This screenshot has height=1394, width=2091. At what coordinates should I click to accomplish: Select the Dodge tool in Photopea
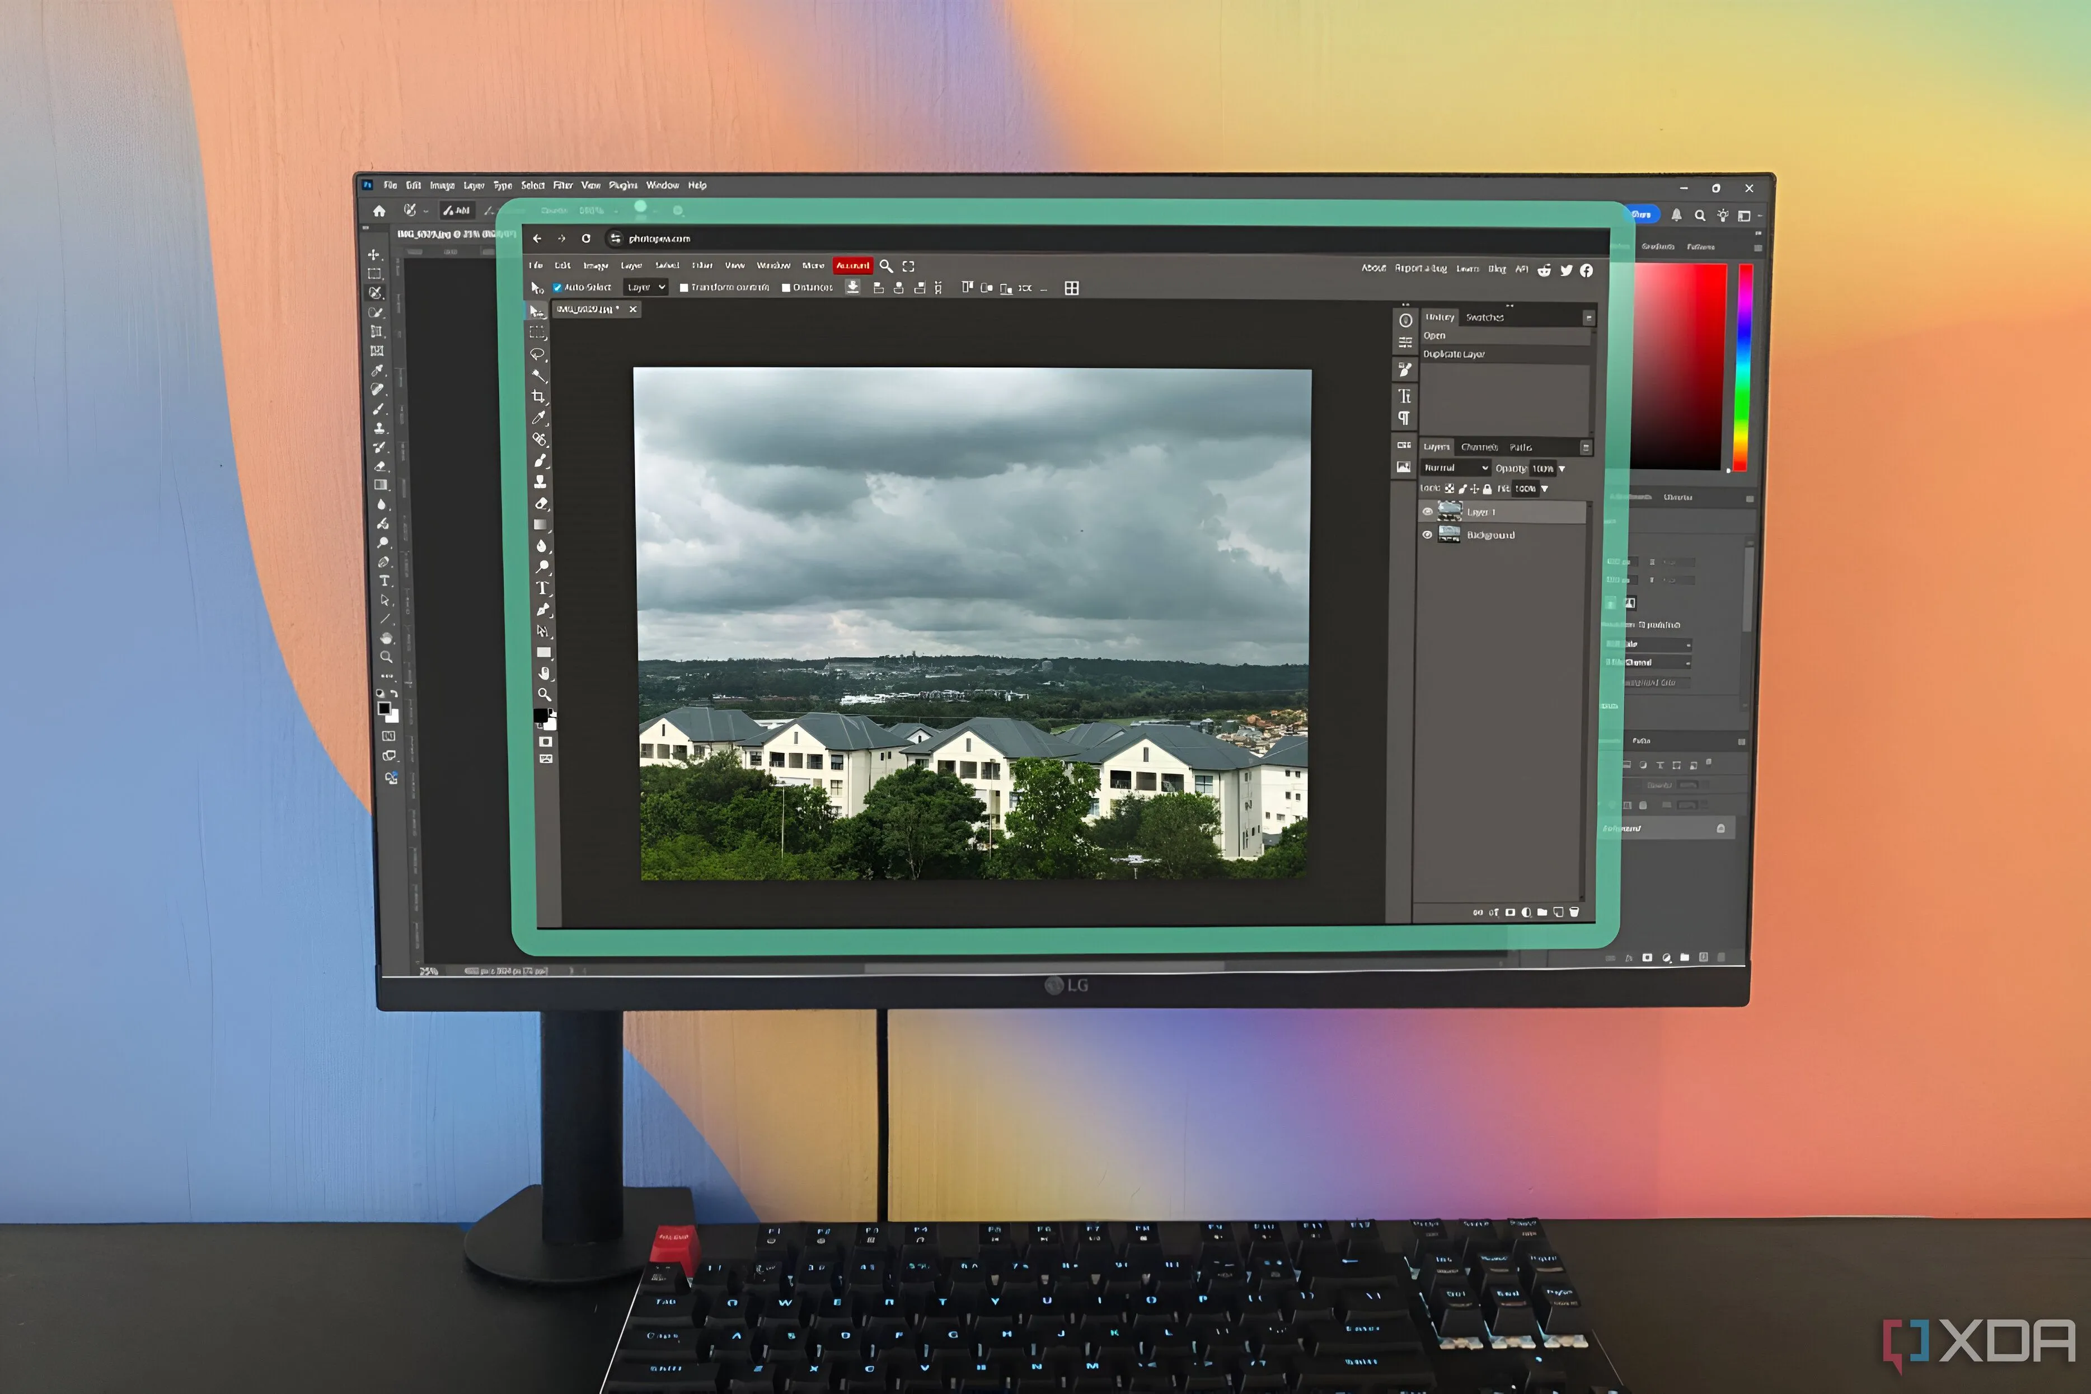542,567
